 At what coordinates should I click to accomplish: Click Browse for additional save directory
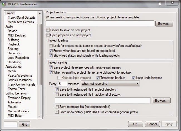161,101
